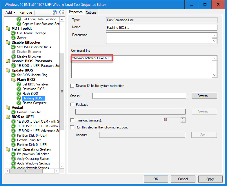Tick the Time-out (minutes) checkbox
The width and height of the screenshot is (227, 186).
click(72, 120)
